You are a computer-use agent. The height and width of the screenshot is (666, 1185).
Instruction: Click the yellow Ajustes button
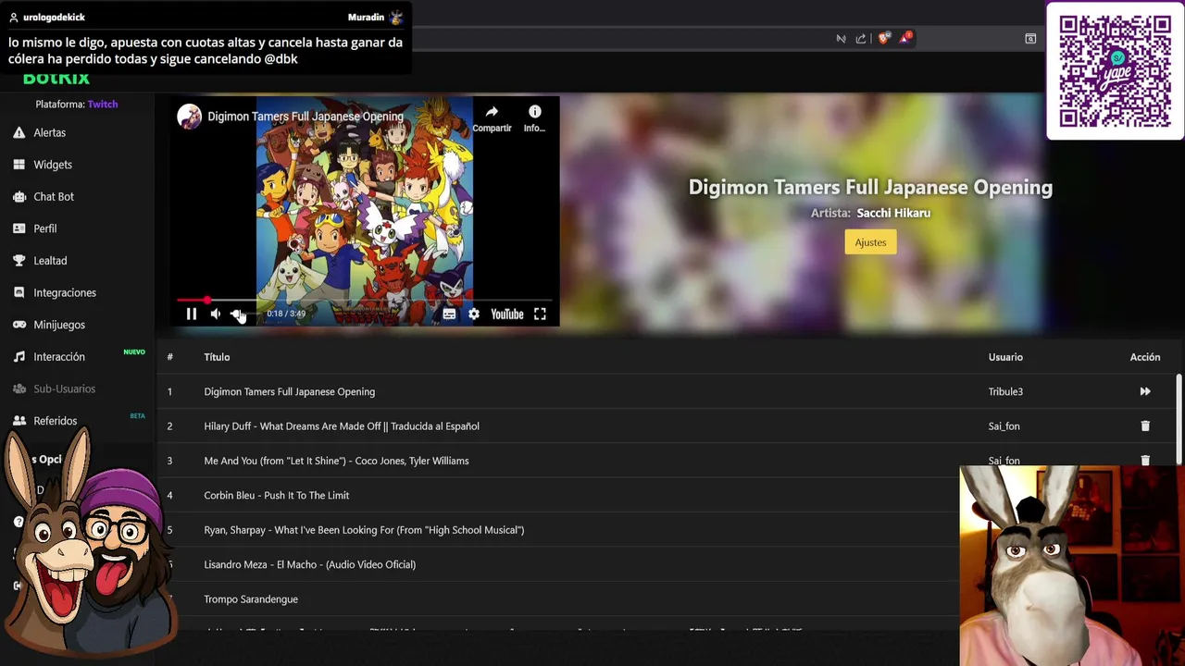coord(870,242)
